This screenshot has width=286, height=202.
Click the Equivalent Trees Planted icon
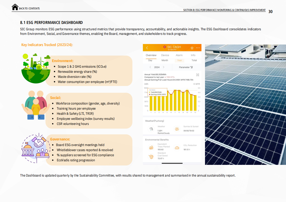151,147
